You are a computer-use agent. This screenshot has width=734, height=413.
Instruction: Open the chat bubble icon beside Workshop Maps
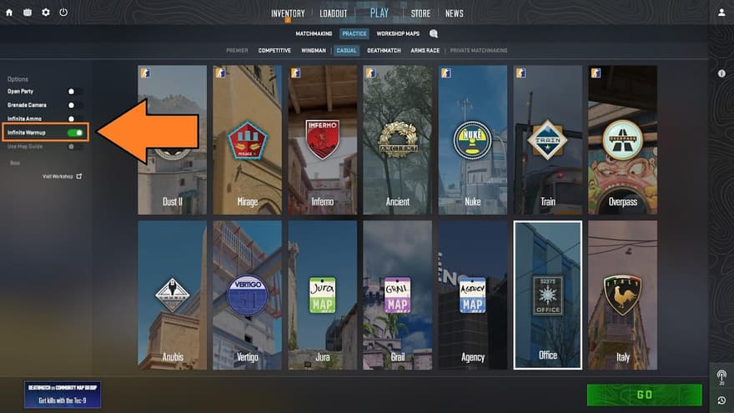point(434,34)
